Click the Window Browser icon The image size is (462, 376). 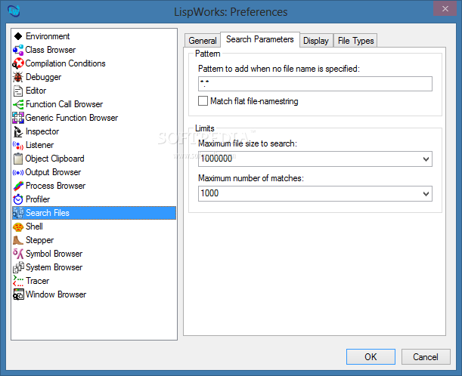[18, 294]
